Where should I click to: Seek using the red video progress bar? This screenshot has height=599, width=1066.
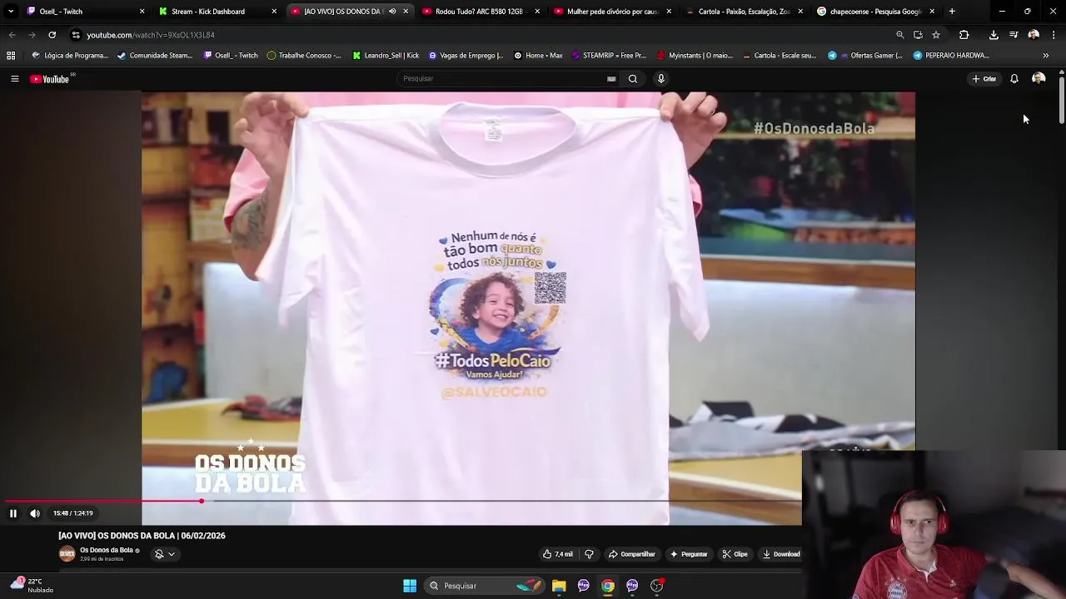click(x=402, y=501)
